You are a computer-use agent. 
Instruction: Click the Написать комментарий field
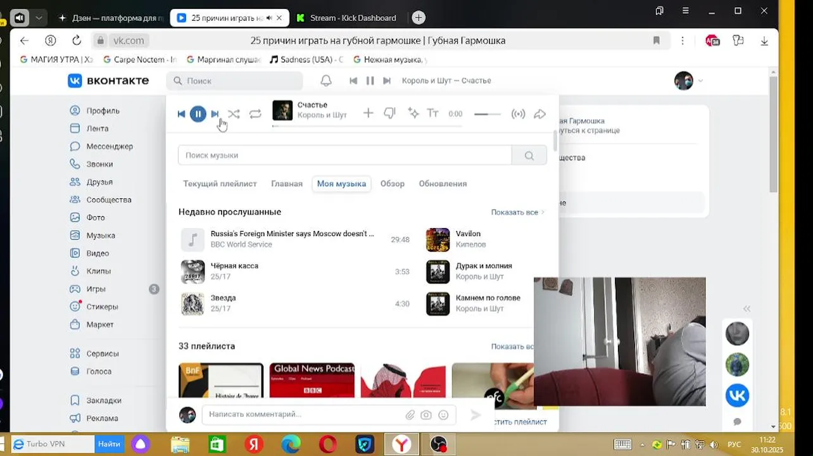click(x=303, y=414)
